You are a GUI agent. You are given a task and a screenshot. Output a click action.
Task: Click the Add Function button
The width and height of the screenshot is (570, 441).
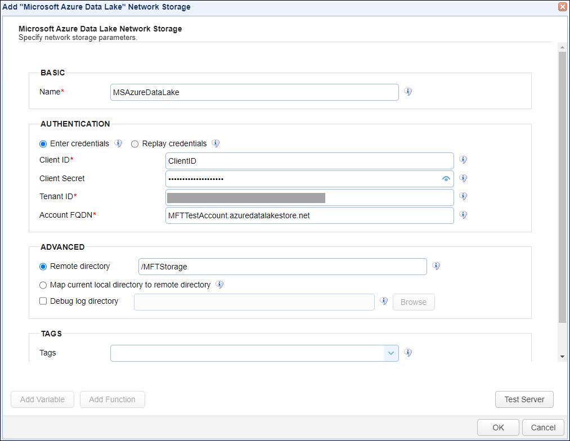113,399
